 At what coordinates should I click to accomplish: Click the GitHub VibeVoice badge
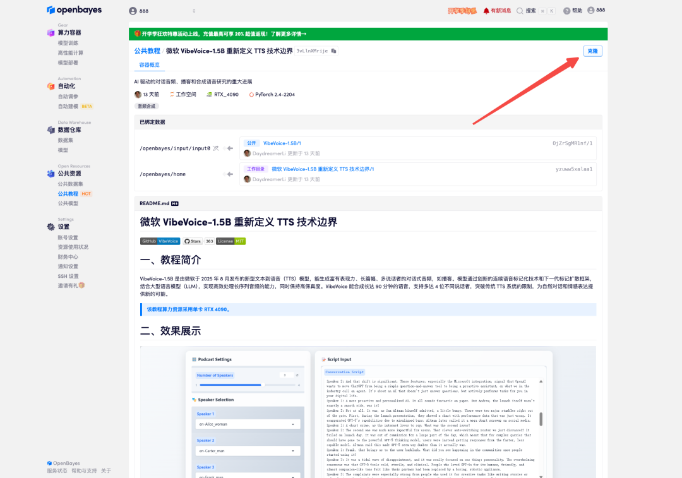pos(160,241)
